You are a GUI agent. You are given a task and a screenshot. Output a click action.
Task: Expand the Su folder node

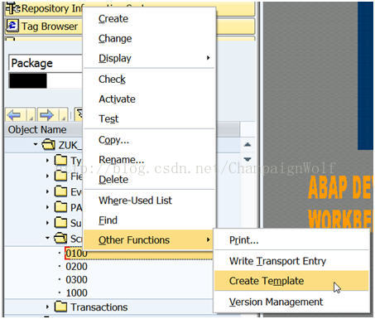(x=47, y=223)
